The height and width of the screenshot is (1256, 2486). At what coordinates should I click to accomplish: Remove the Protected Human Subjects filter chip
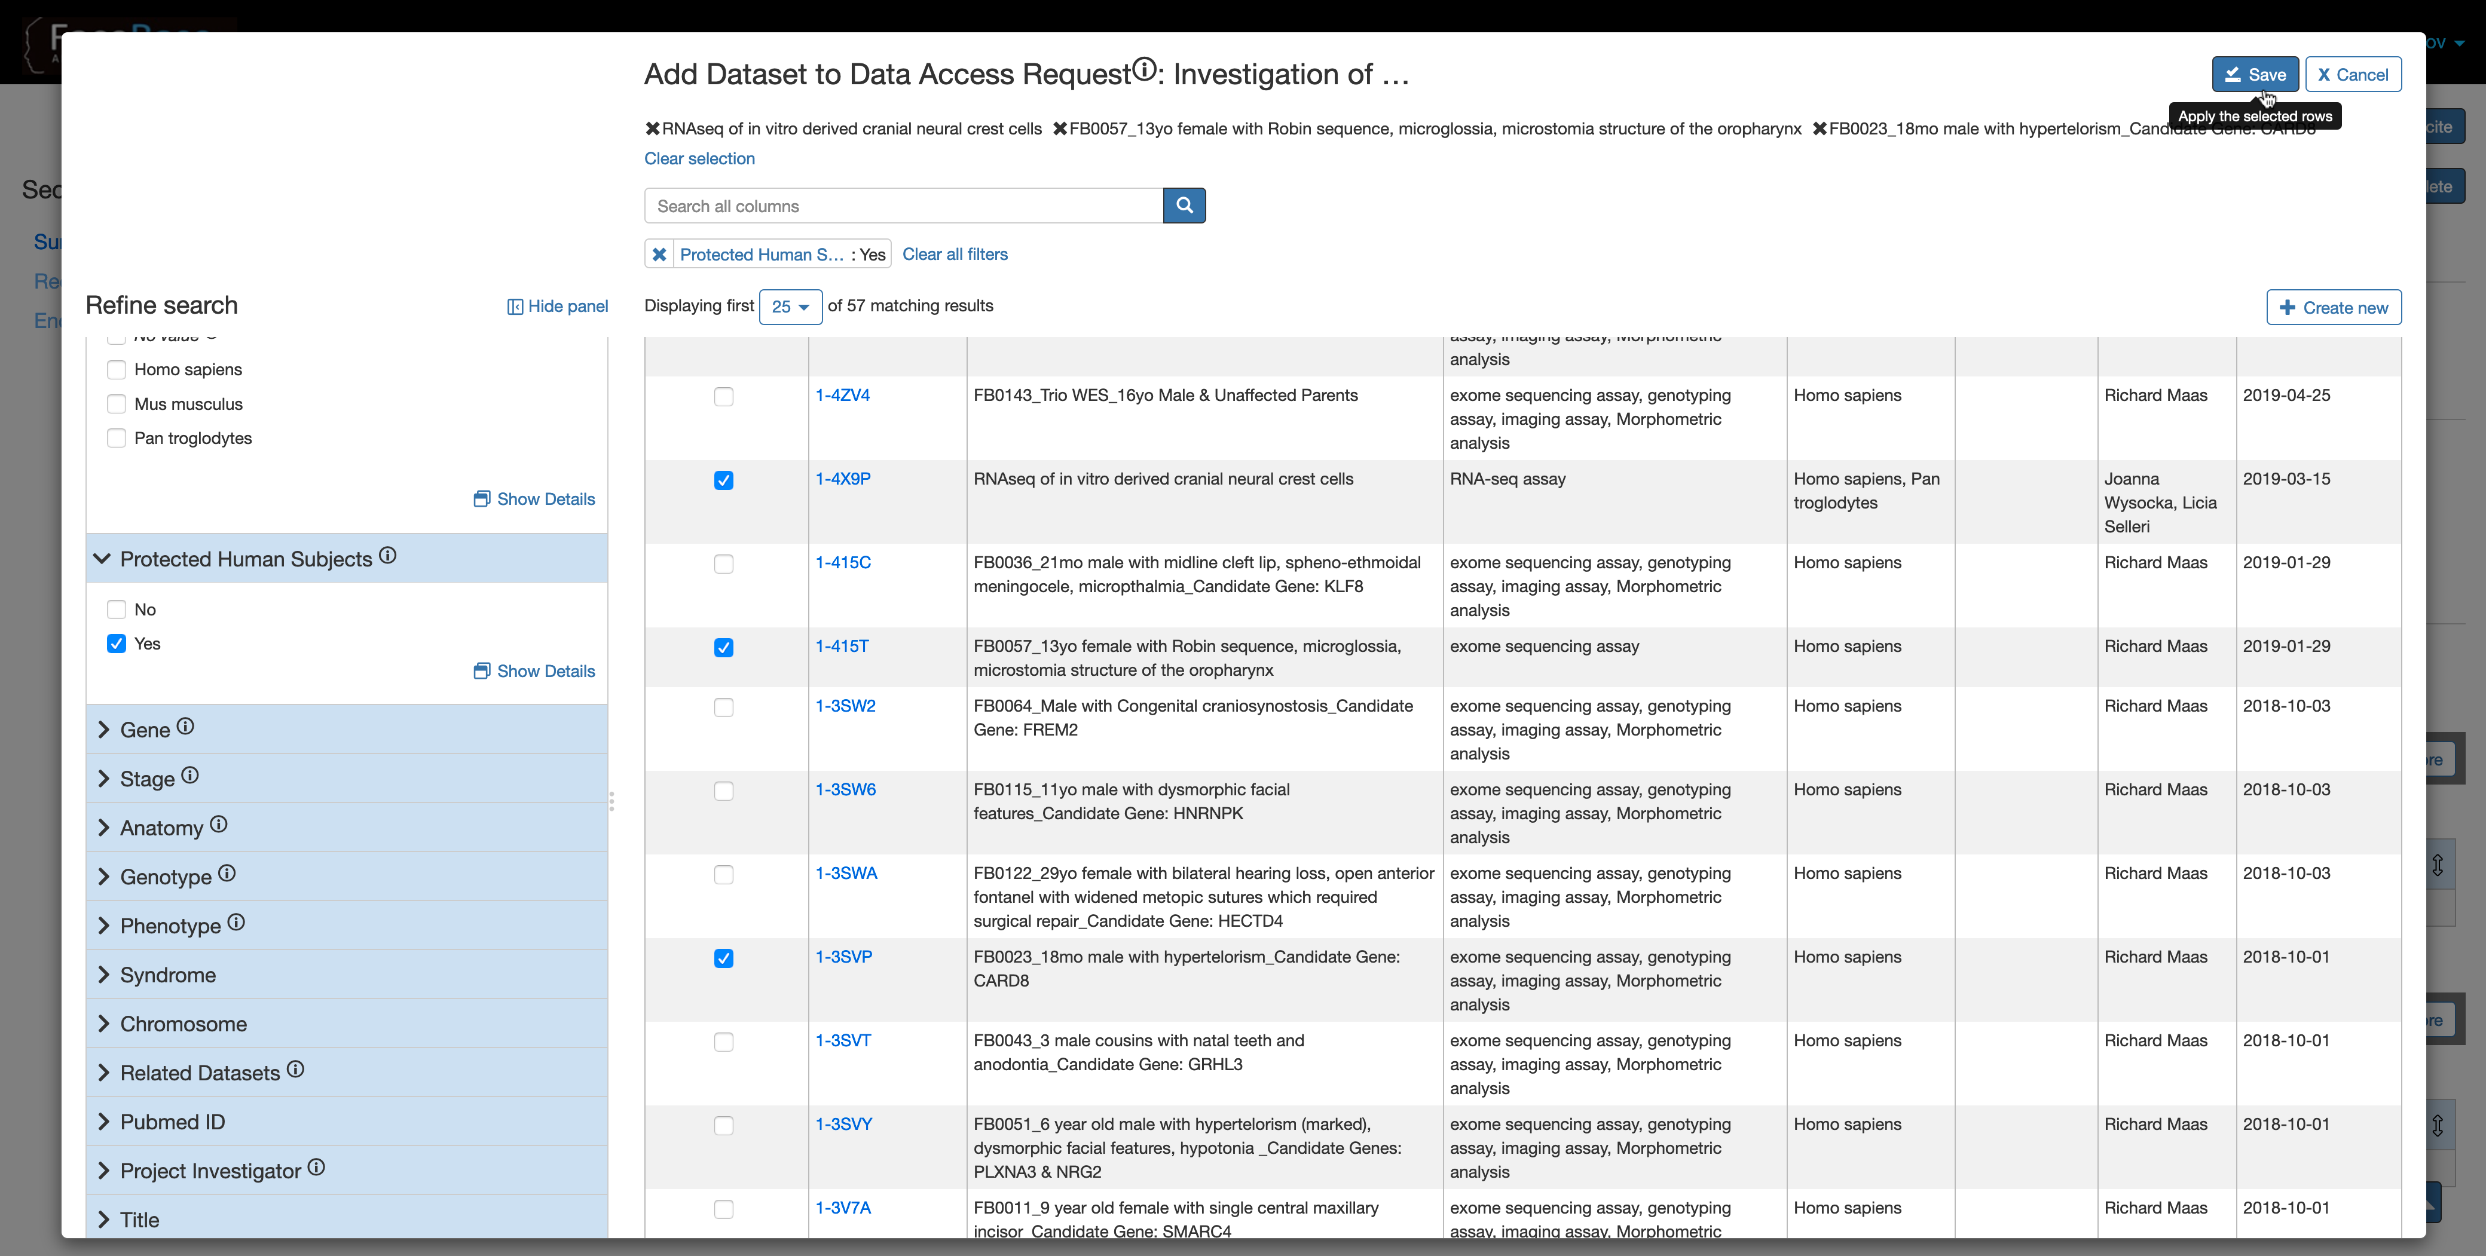click(659, 255)
